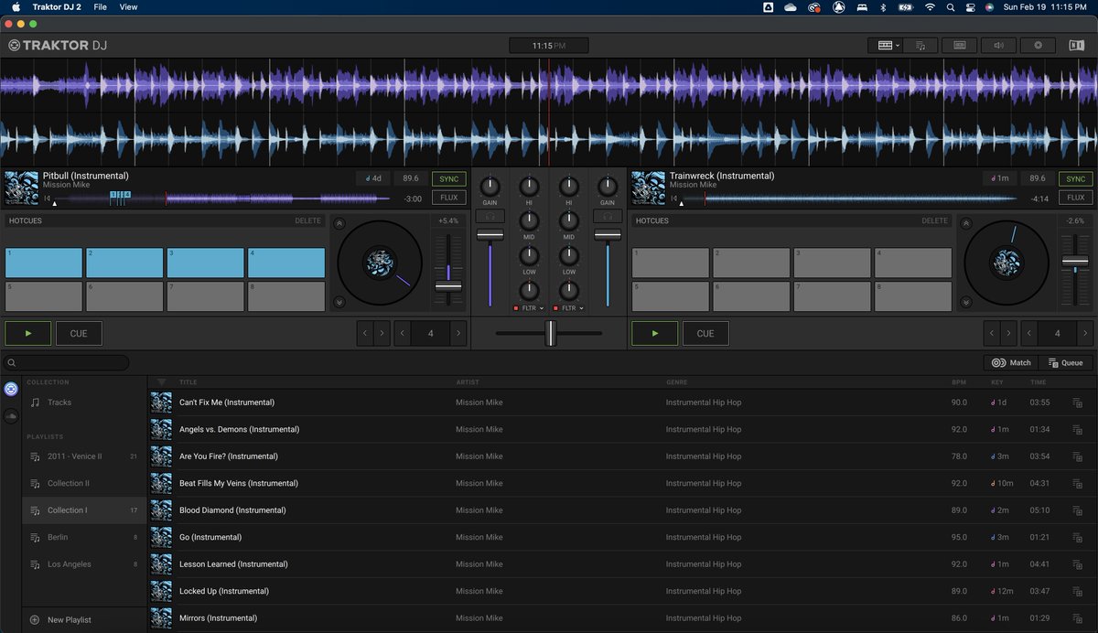Toggle SYNC on the right deck
This screenshot has width=1098, height=633.
[1076, 178]
